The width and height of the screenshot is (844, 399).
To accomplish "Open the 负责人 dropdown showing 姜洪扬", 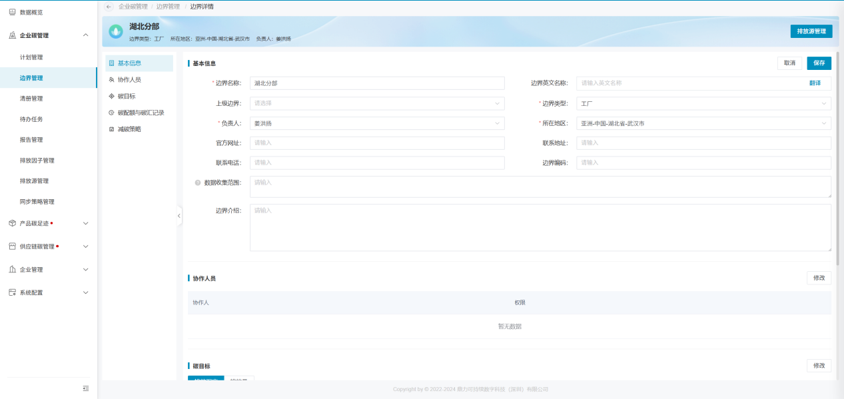I will [x=376, y=124].
